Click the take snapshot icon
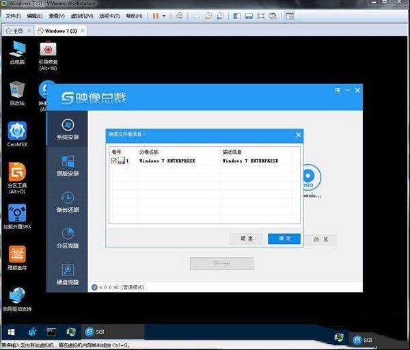 [x=196, y=16]
